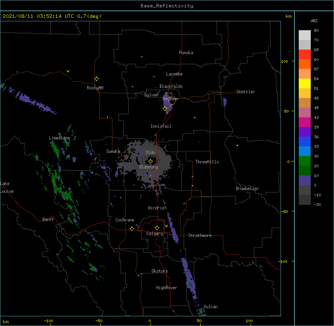The image size is (334, 326).
Task: Select the purple 36–39 dBZ legend swatch
Action: (x=305, y=132)
